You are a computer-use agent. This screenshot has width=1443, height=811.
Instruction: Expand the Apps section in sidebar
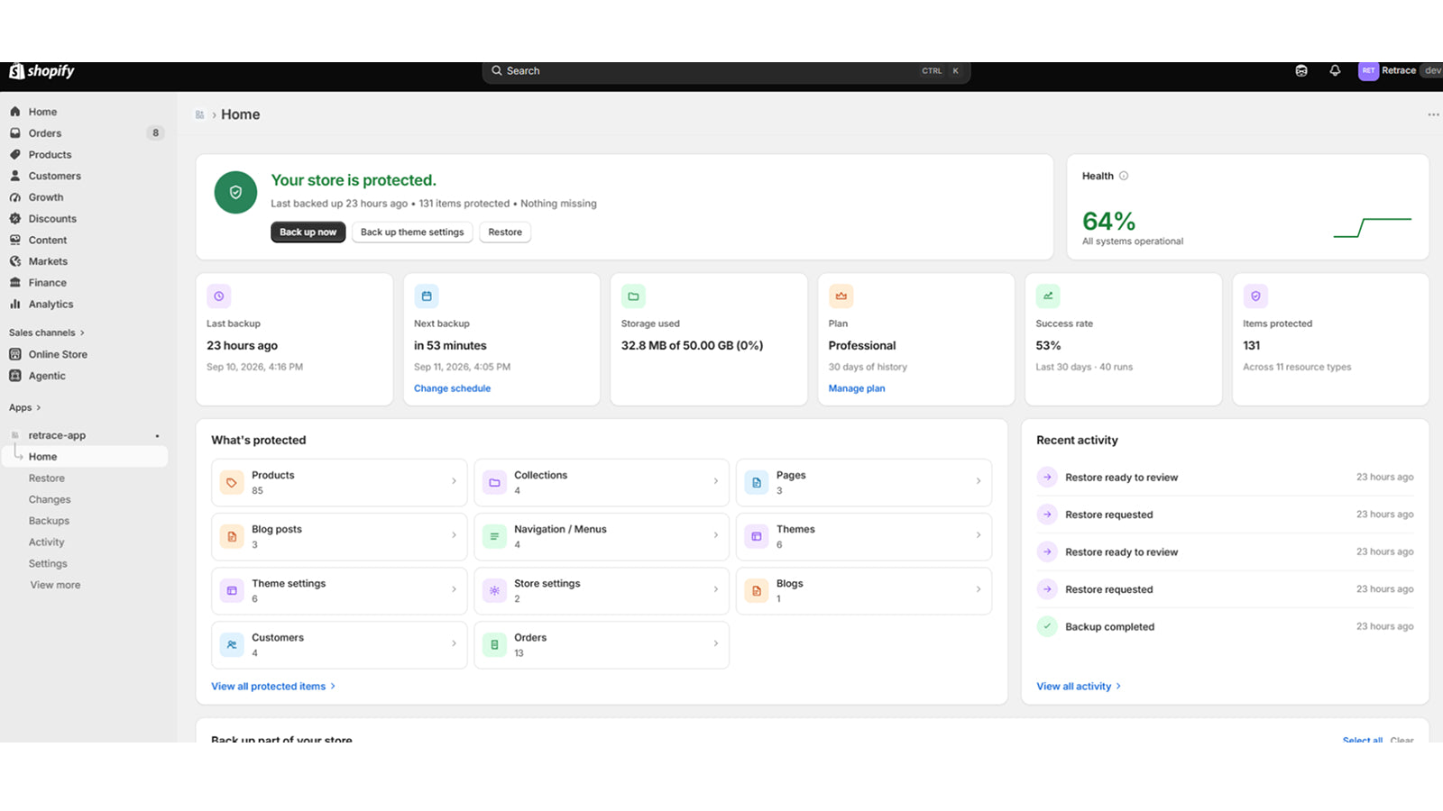coord(25,407)
